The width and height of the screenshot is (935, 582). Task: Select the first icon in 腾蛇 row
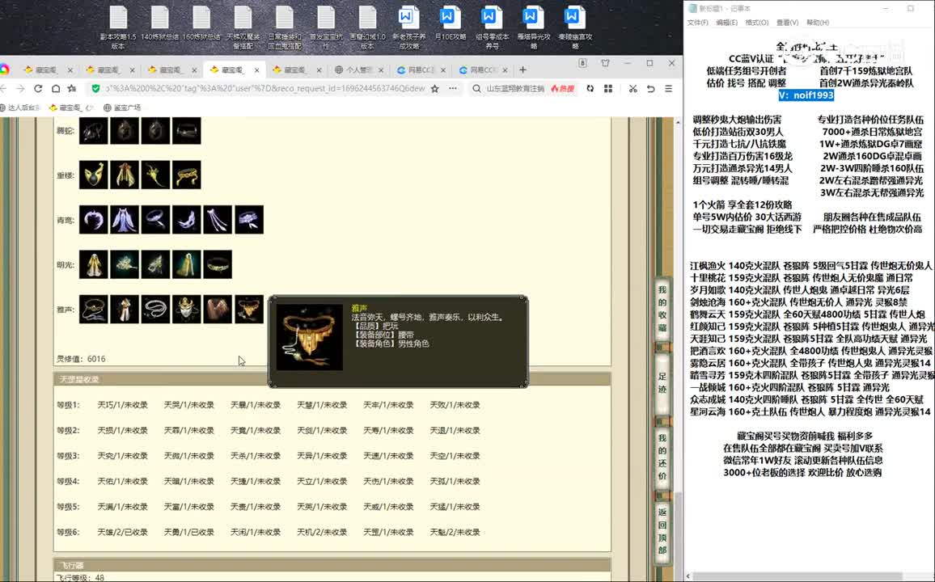pyautogui.click(x=94, y=130)
